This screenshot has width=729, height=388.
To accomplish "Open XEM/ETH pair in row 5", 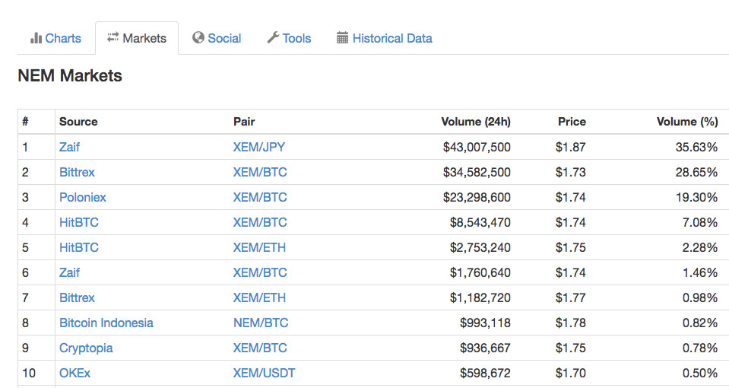I will [x=259, y=247].
